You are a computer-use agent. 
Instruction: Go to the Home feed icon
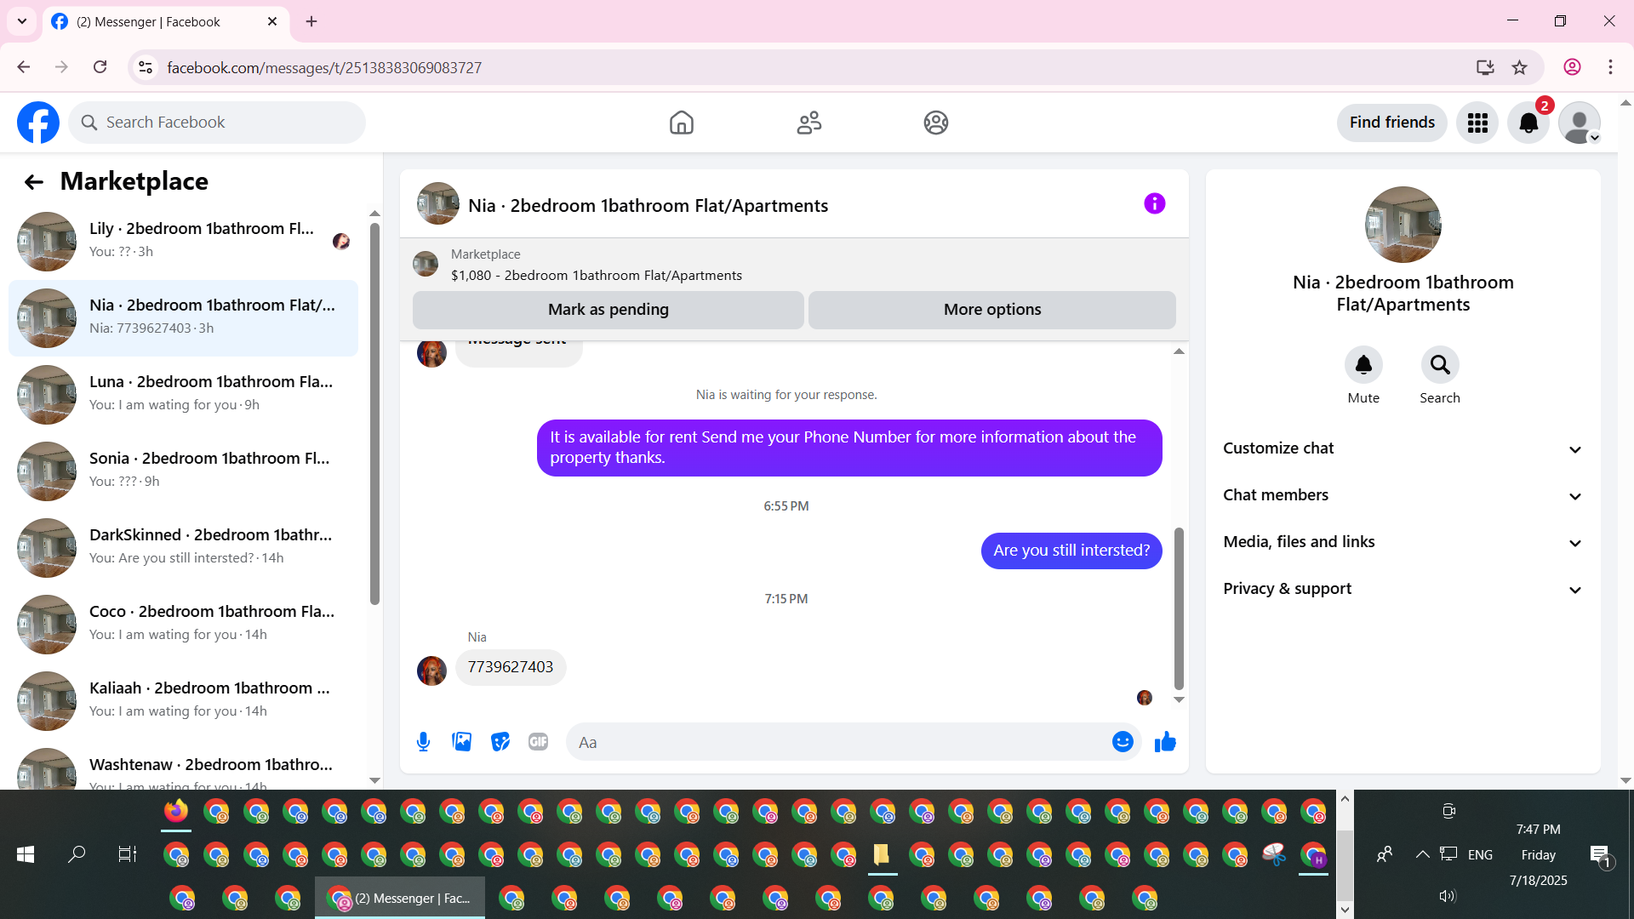pos(682,123)
